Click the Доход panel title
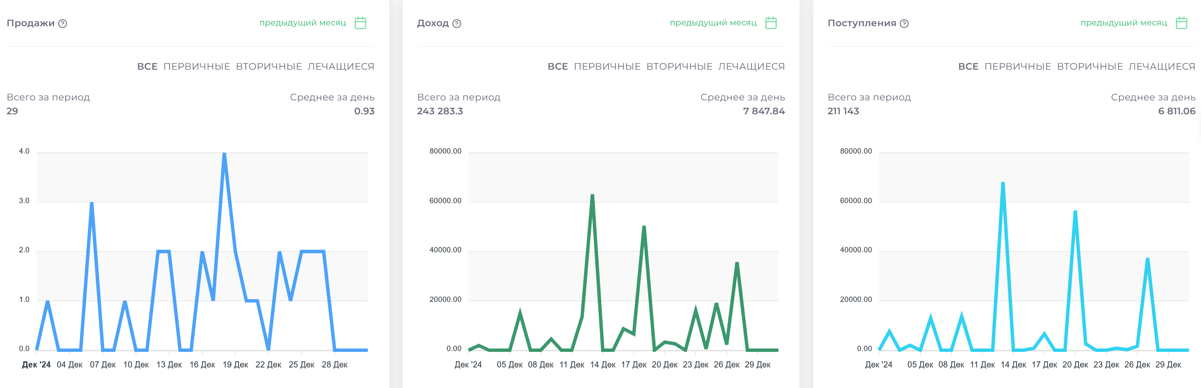 tap(433, 23)
